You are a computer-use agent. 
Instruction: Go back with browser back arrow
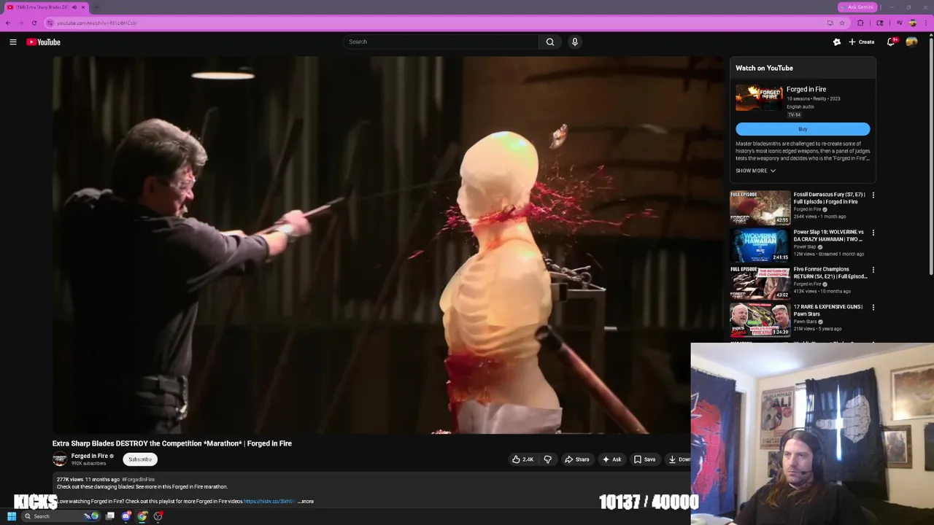coord(8,23)
